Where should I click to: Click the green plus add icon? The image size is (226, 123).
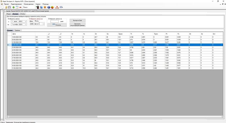(x=13, y=7)
